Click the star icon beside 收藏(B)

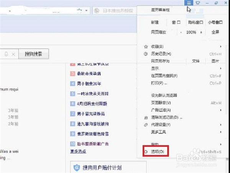(146, 47)
